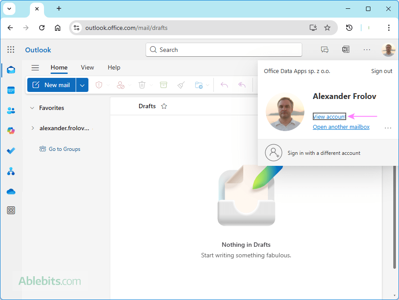Open the Help tab
Screen dimensions: 399x300
(114, 68)
